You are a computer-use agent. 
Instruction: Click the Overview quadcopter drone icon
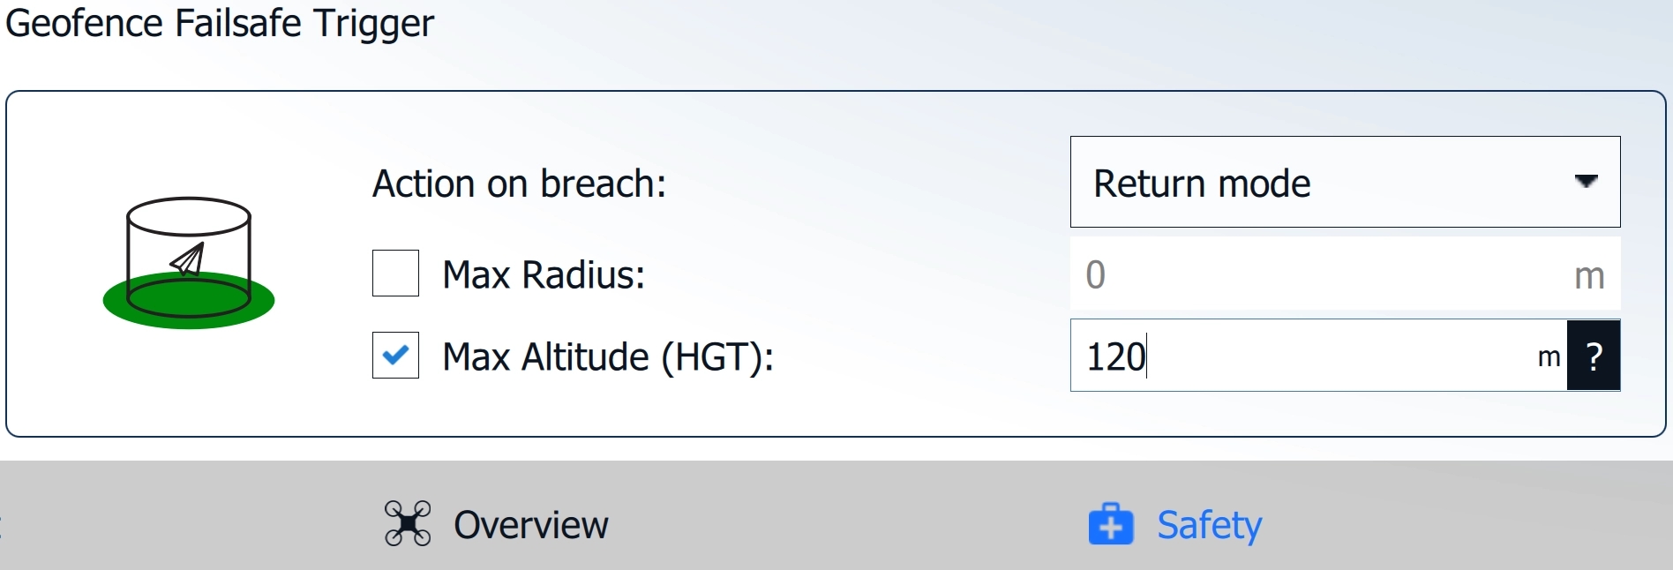point(408,524)
